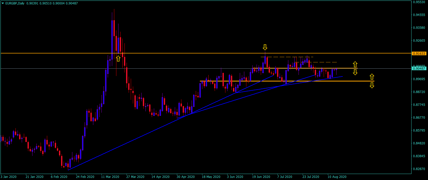Viewport: 428px width, 180px height.
Task: Click the 0.86770 price axis label
Action: [419, 118]
